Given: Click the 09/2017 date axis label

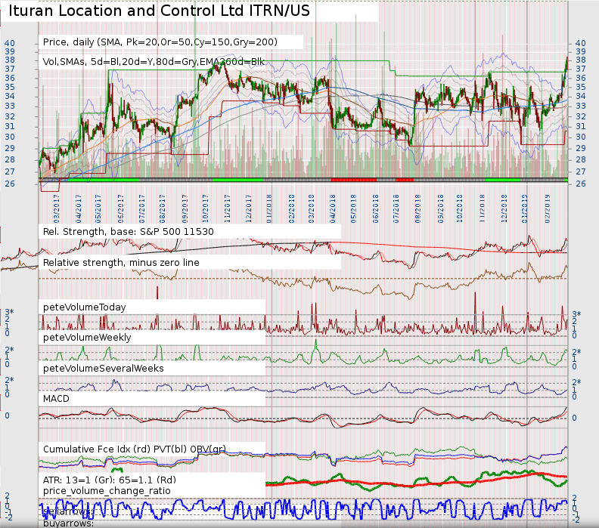Looking at the screenshot, I should tap(185, 209).
